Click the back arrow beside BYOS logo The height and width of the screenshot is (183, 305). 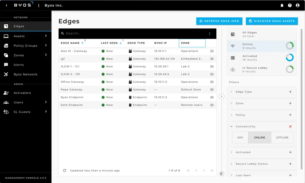[6, 5]
